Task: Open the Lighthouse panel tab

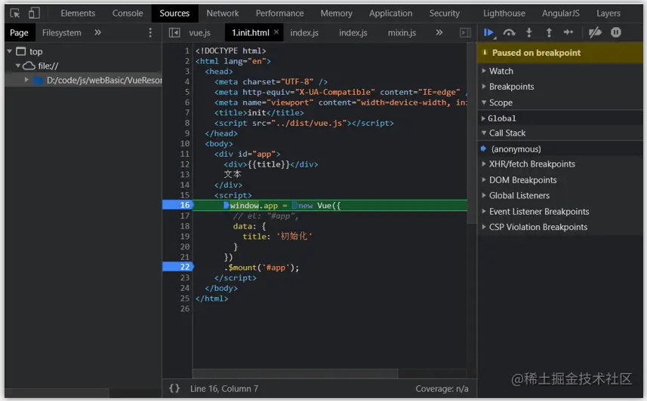Action: pyautogui.click(x=504, y=13)
